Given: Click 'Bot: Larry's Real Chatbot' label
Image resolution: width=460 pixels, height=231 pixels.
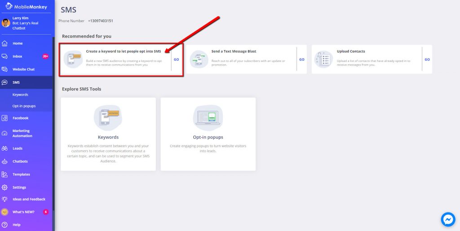Looking at the screenshot, I should [25, 26].
